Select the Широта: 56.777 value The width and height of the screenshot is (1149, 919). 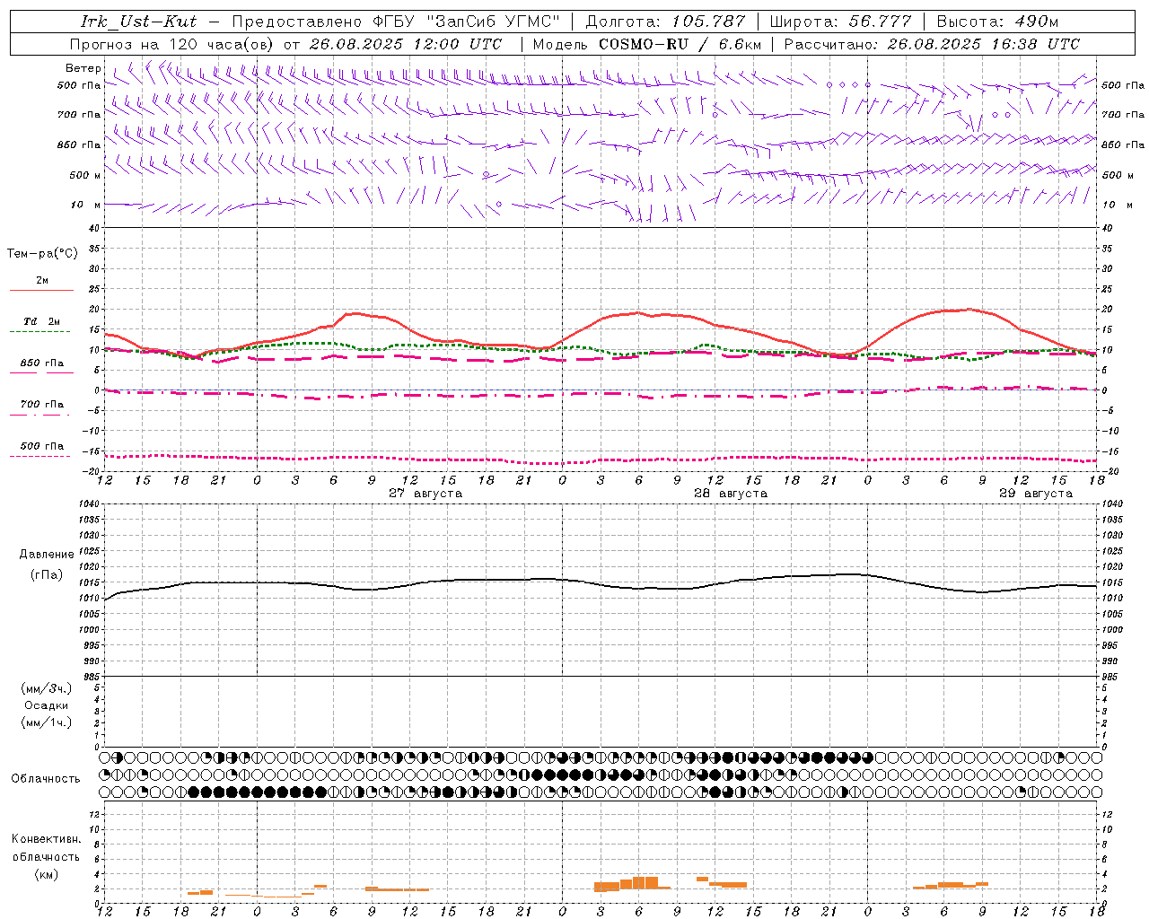pyautogui.click(x=841, y=22)
